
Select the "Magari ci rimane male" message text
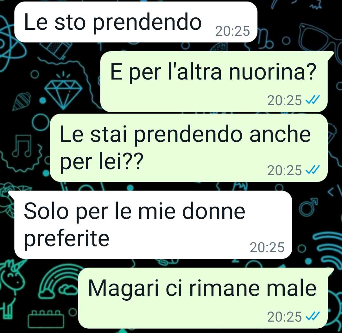click(202, 288)
